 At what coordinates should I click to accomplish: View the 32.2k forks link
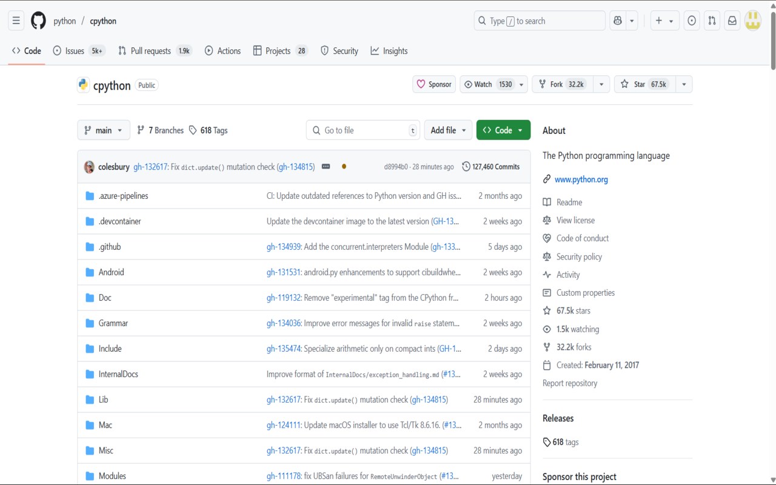point(567,347)
